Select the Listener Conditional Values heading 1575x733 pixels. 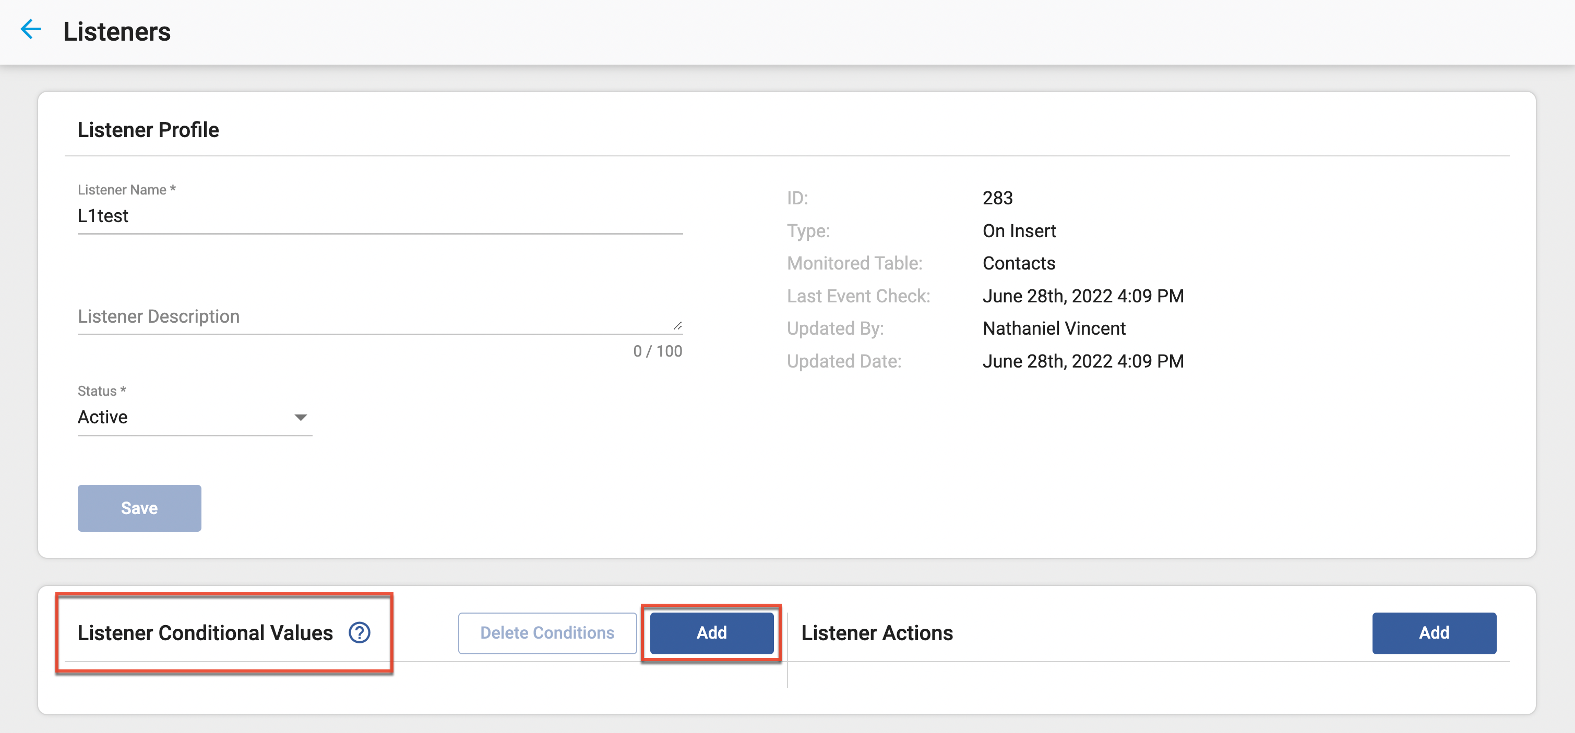205,633
